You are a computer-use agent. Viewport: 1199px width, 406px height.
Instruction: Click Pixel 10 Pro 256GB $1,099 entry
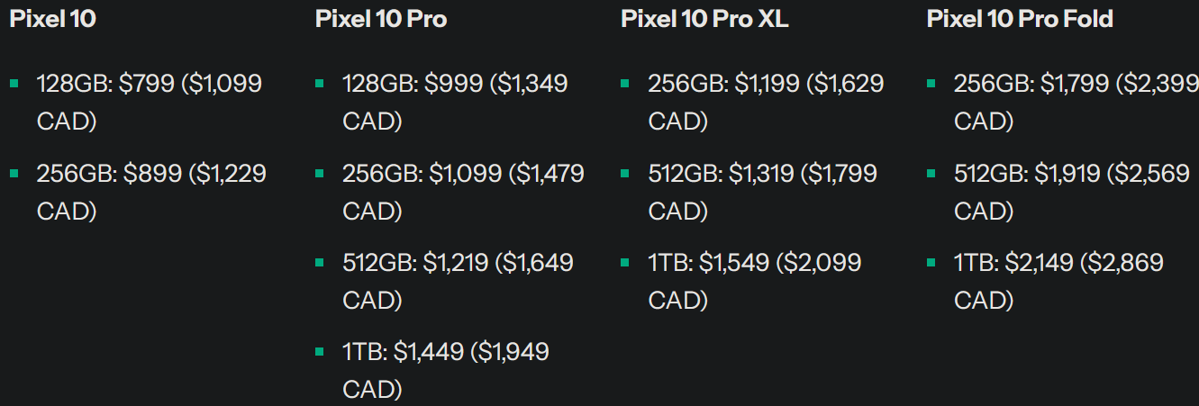click(463, 192)
